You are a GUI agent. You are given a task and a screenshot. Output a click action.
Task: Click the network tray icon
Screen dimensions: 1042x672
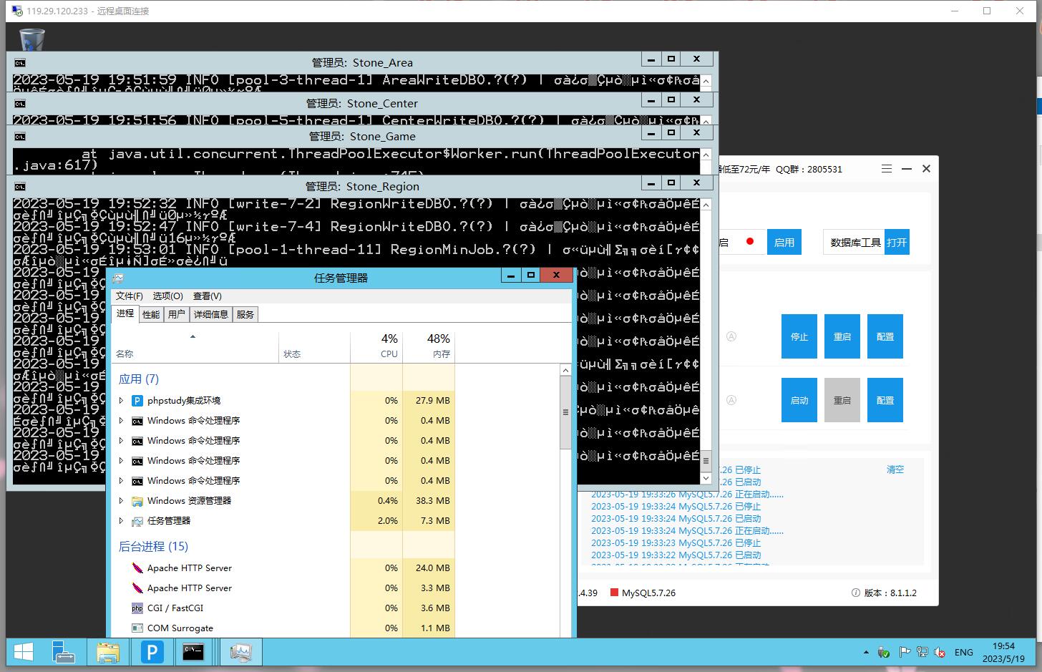(x=922, y=652)
